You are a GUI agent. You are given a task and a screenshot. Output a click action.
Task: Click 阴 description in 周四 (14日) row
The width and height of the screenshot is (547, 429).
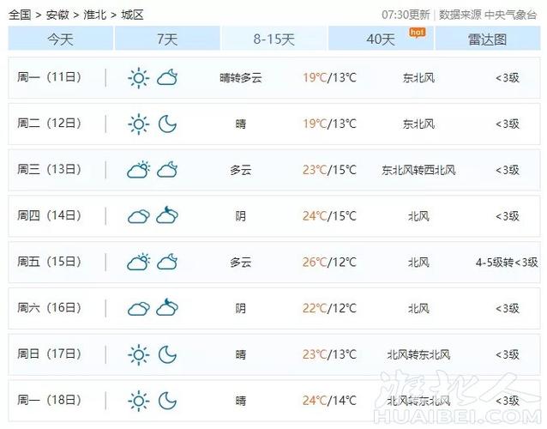pyautogui.click(x=241, y=216)
